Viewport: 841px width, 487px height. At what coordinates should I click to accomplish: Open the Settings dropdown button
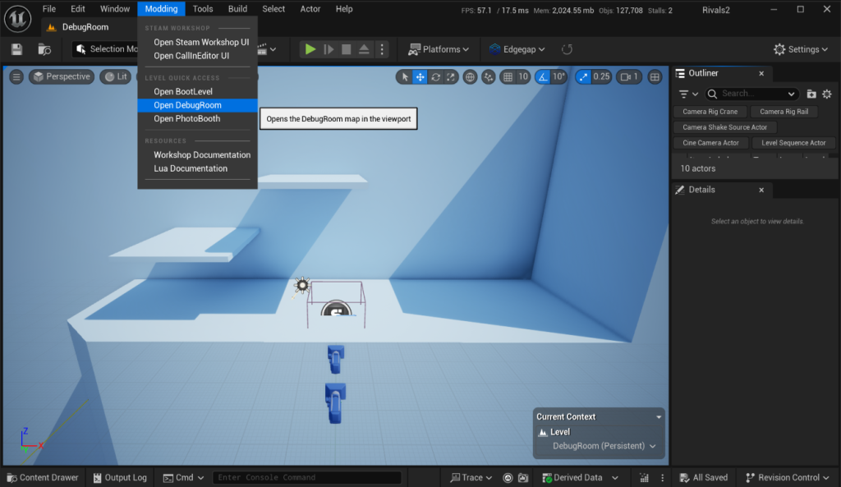(x=801, y=49)
